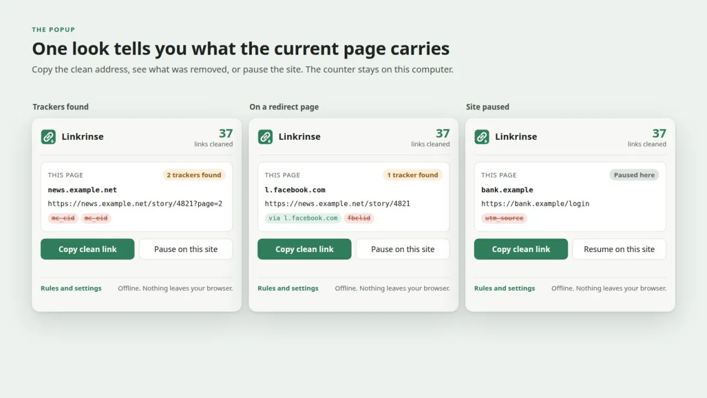Image resolution: width=707 pixels, height=398 pixels.
Task: Click the 37 counter in Trackers found card
Action: coord(226,133)
